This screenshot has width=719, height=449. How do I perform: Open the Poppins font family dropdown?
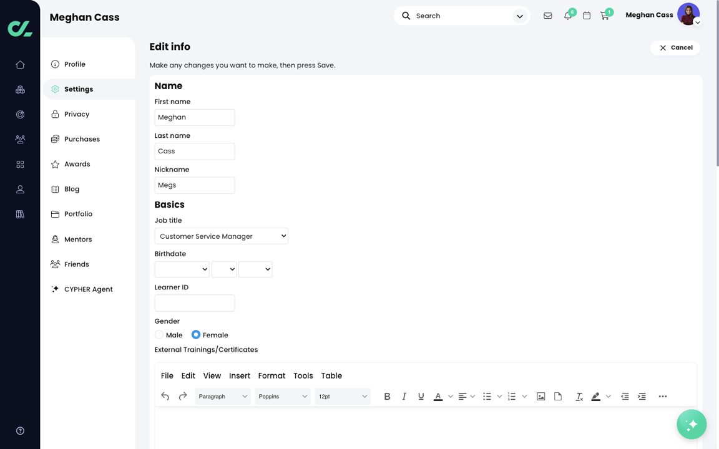click(x=282, y=396)
